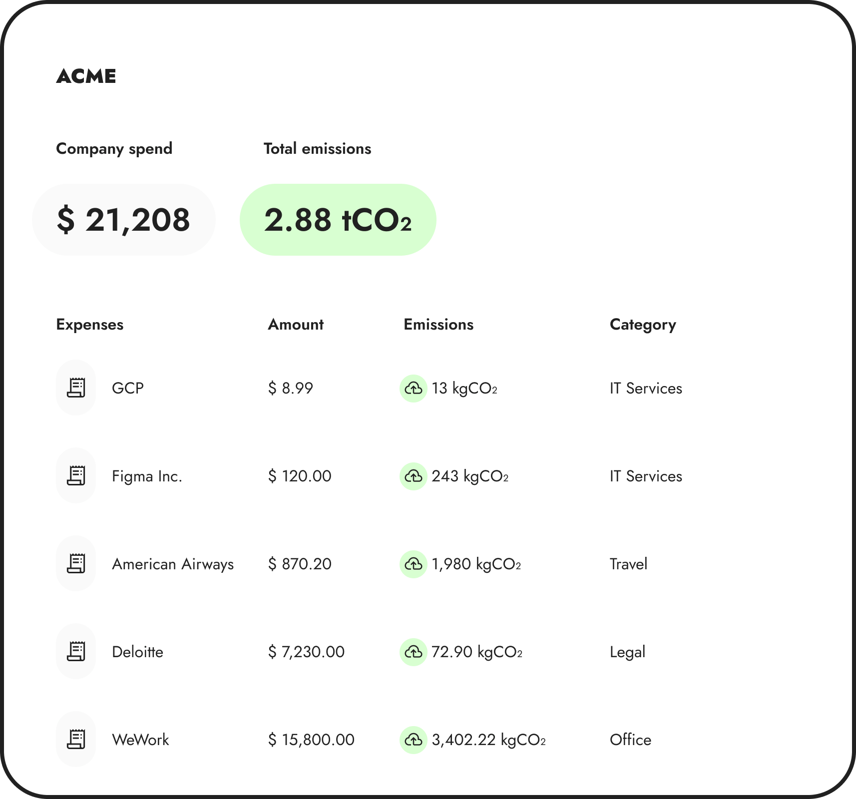This screenshot has width=856, height=799.
Task: Open the Deloitte receipt icon
Action: tap(76, 652)
